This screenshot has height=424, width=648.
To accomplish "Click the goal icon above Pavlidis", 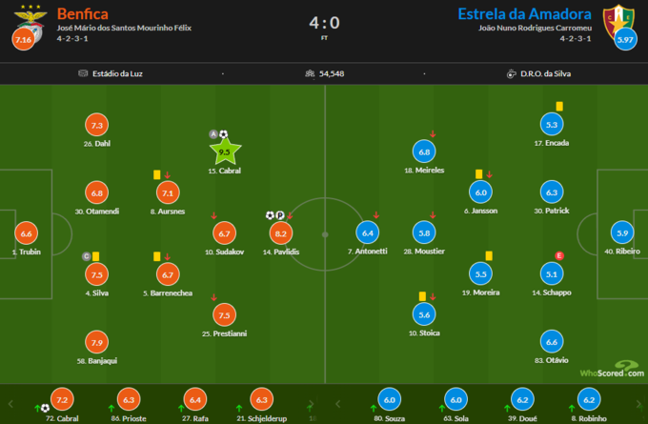I will [x=270, y=215].
